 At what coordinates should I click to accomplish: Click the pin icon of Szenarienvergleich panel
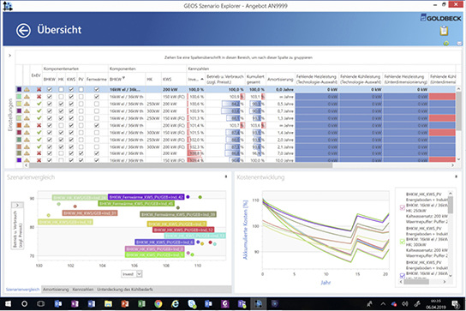click(x=226, y=176)
